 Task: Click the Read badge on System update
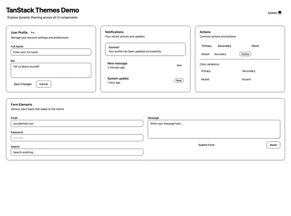179,80
